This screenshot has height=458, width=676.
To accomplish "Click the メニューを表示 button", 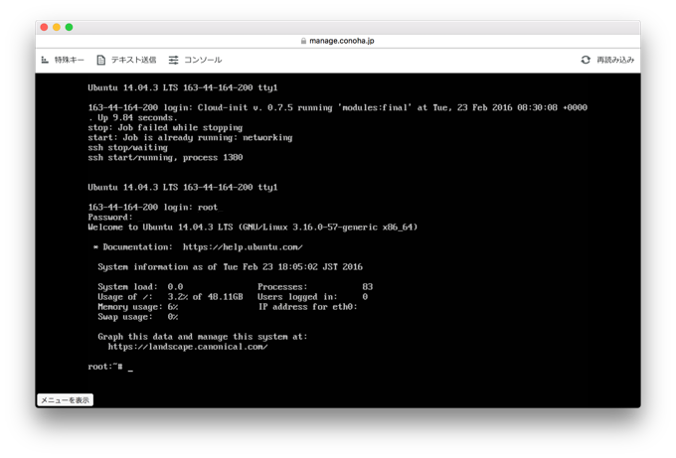I will (x=65, y=399).
